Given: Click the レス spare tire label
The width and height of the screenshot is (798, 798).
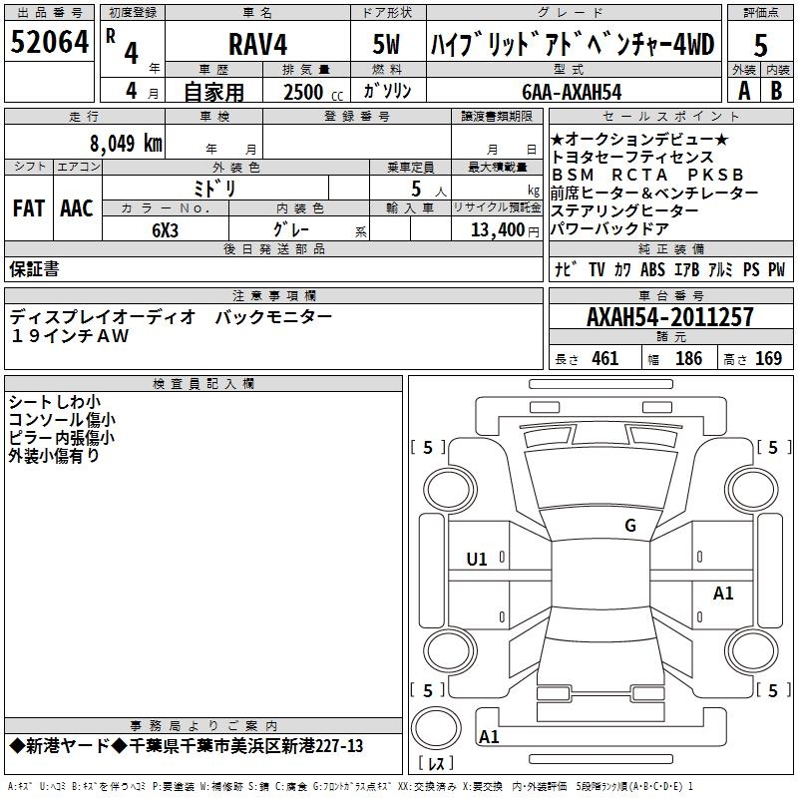Looking at the screenshot, I should click(436, 763).
